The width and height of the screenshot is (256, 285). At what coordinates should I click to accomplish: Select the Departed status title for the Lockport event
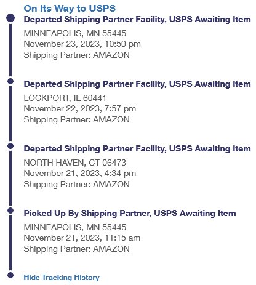(x=137, y=84)
